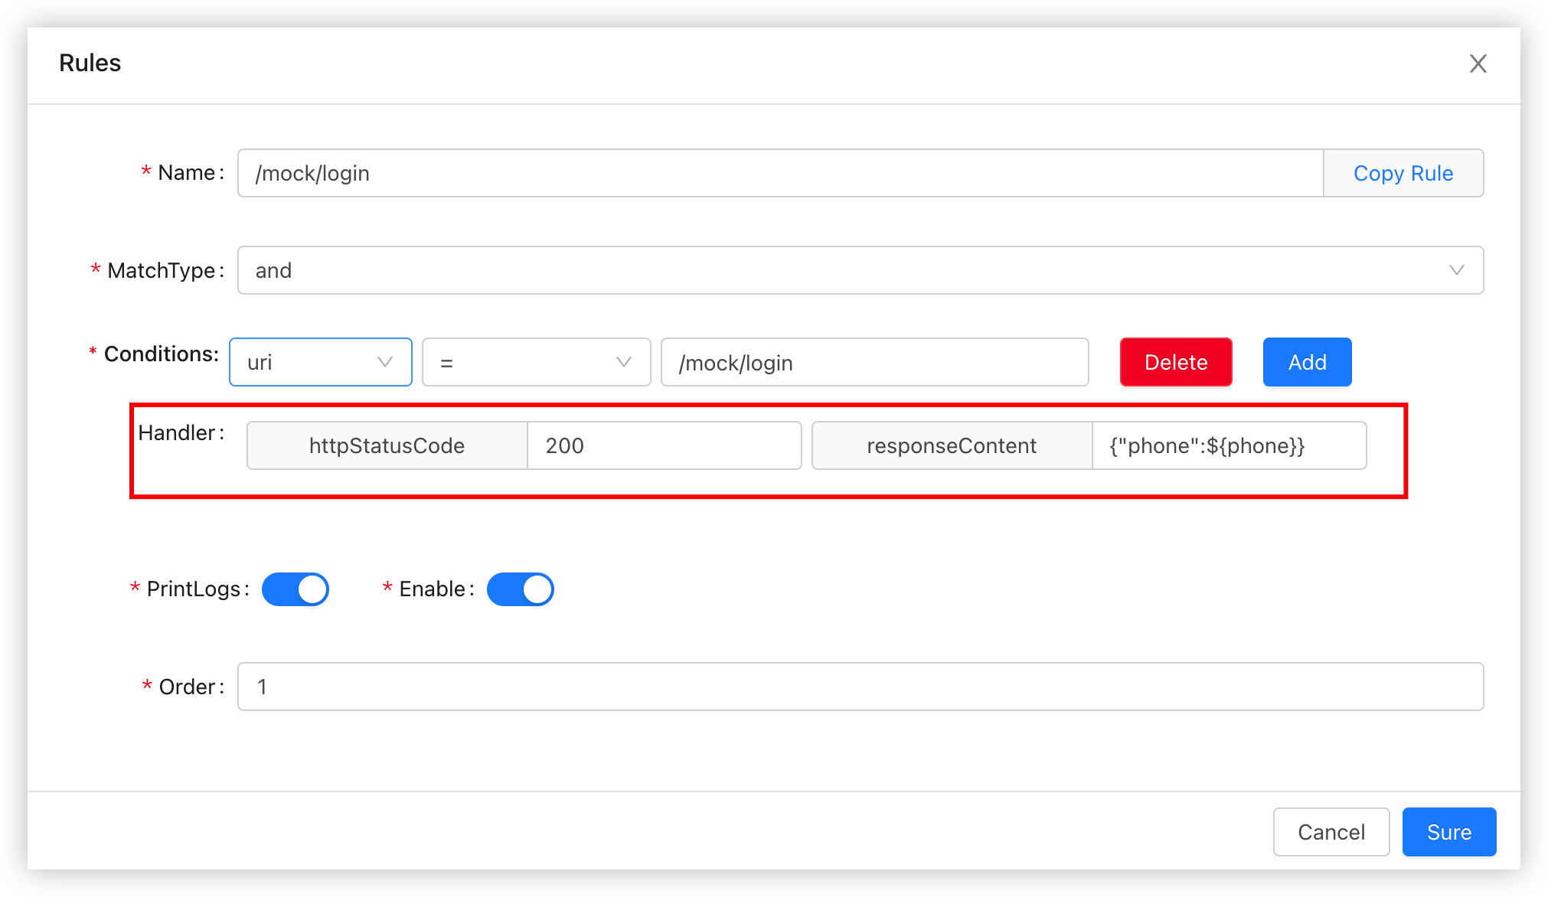Viewport: 1548px width, 897px height.
Task: Click Cancel to dismiss the dialog
Action: point(1331,832)
